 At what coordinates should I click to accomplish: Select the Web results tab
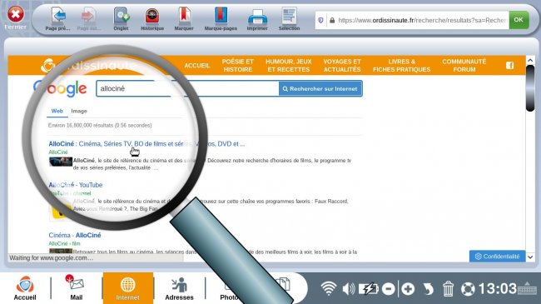[57, 112]
